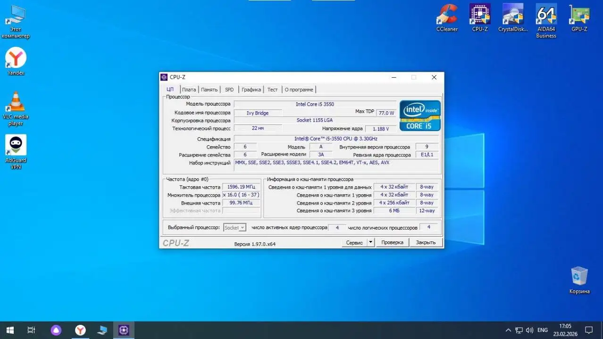Click the Проверка button
The image size is (603, 339).
(x=393, y=242)
